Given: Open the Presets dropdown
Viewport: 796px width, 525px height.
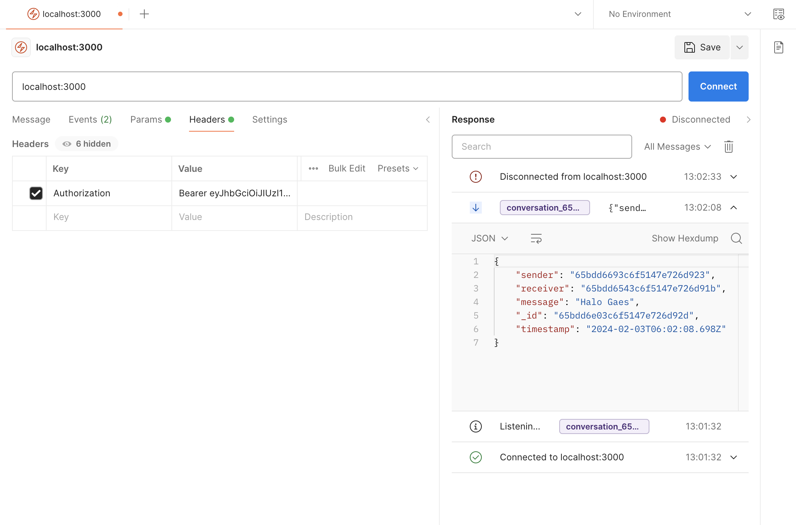Looking at the screenshot, I should click(398, 168).
